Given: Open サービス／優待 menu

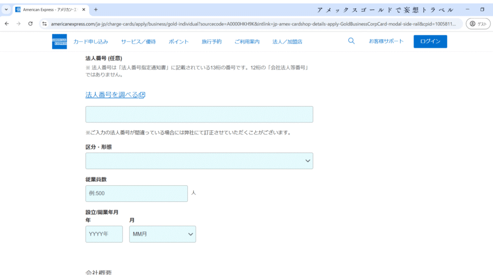Looking at the screenshot, I should coord(139,41).
